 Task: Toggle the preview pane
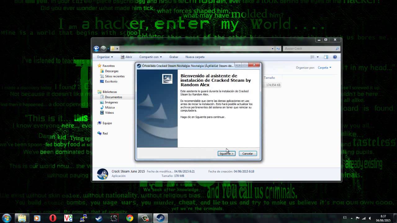coord(326,57)
